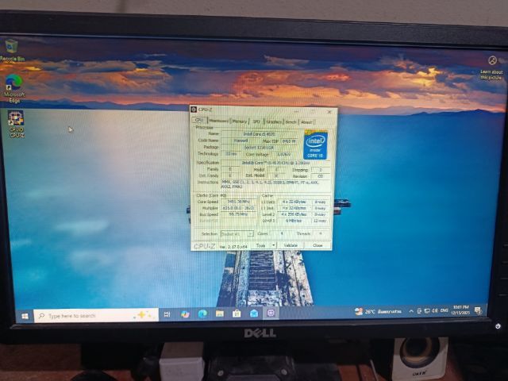Click the Threads count value
This screenshot has height=381, width=508.
pos(321,233)
